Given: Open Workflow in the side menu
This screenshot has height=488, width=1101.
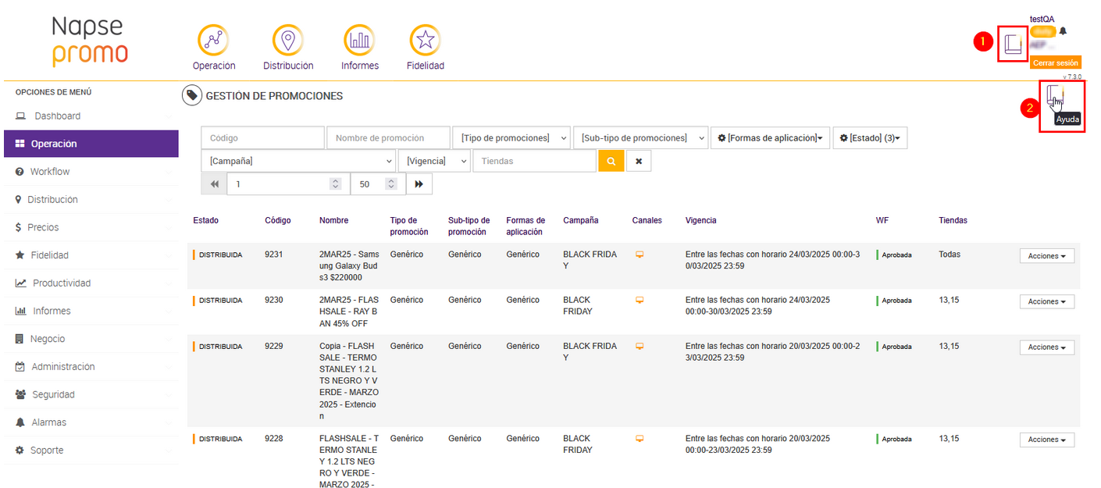Looking at the screenshot, I should tap(50, 172).
